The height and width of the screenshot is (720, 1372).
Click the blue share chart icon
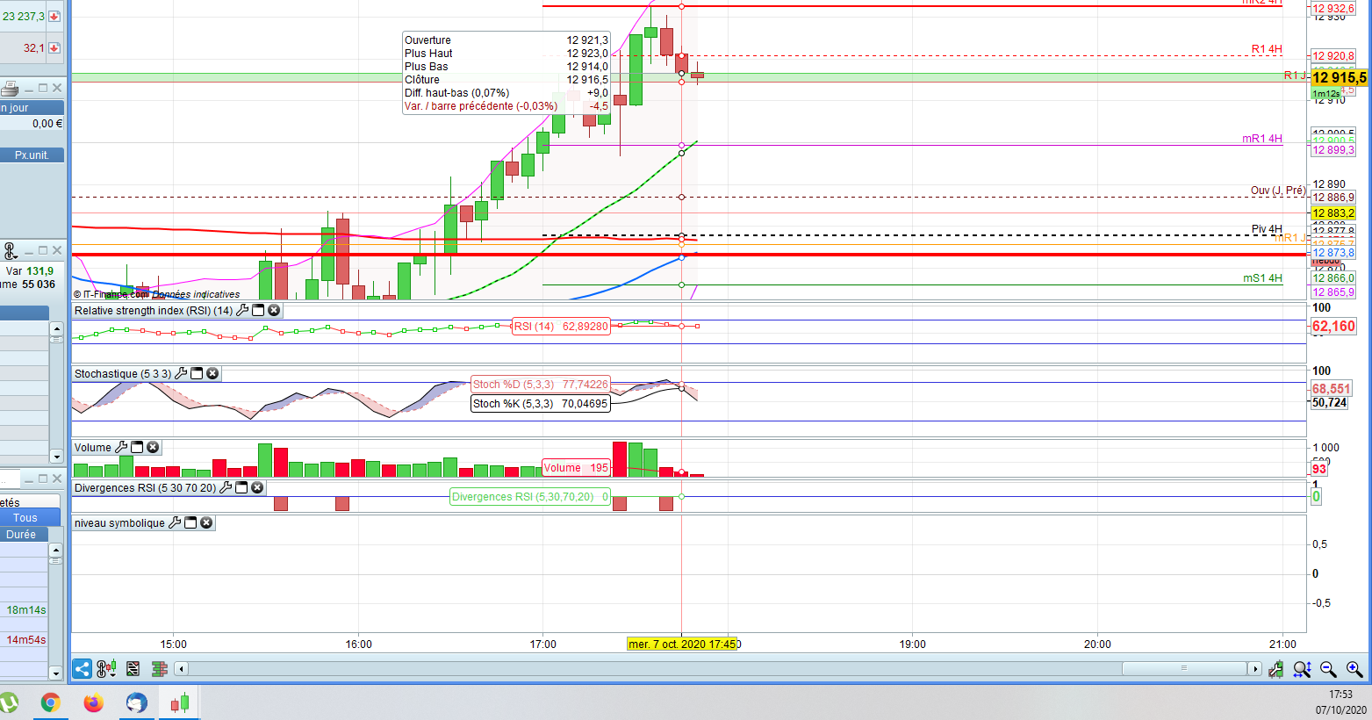coord(82,669)
